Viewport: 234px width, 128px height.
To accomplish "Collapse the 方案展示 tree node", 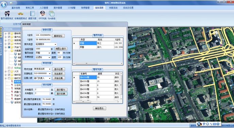I will click(x=6, y=51).
